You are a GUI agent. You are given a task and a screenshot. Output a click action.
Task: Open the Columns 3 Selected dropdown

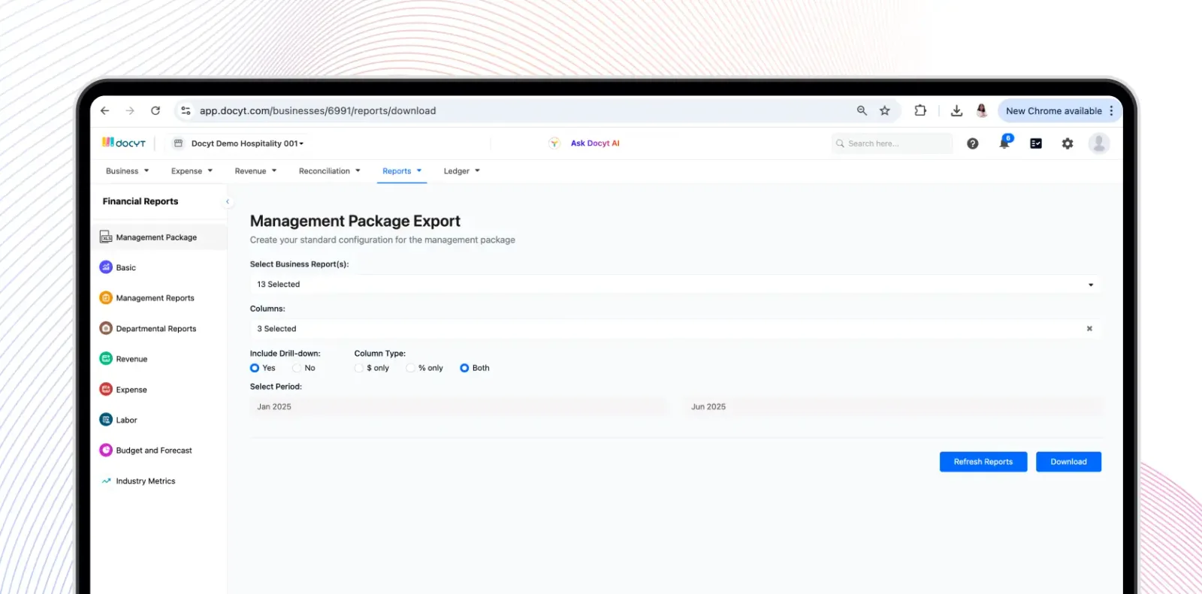tap(675, 329)
